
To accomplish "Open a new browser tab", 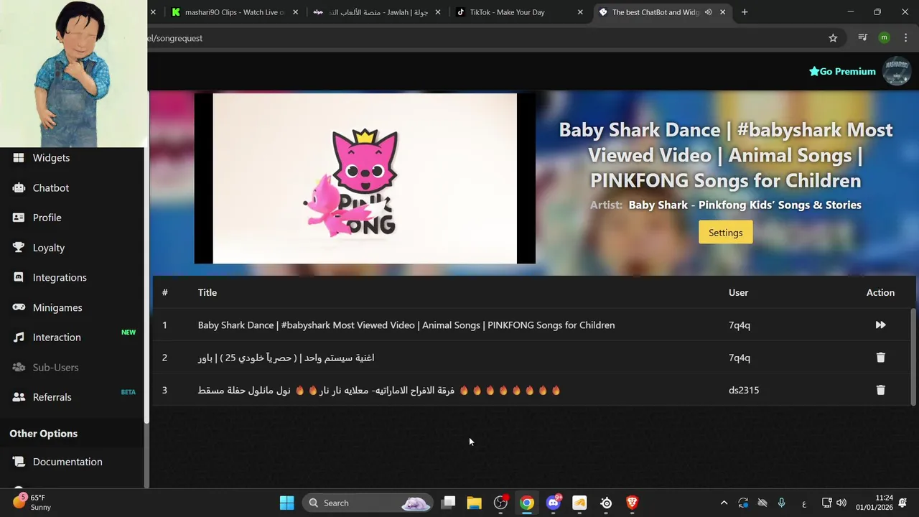I will [745, 12].
